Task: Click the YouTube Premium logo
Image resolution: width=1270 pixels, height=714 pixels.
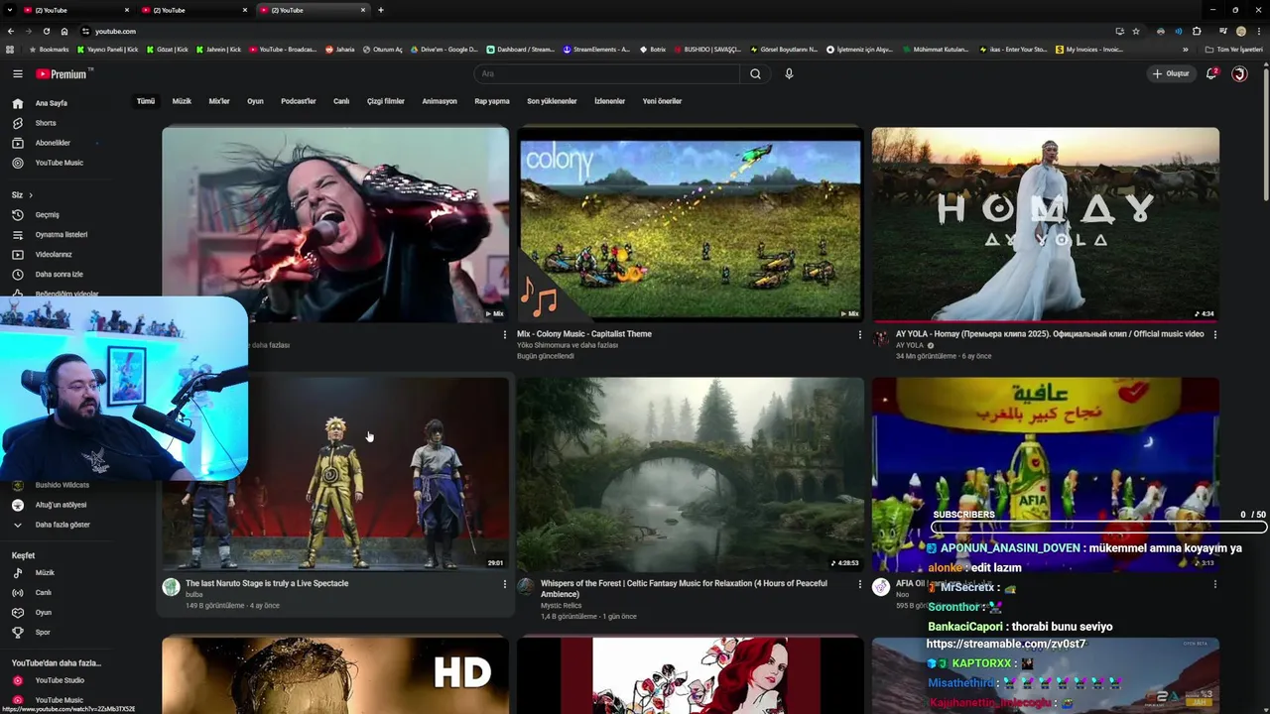Action: point(63,73)
